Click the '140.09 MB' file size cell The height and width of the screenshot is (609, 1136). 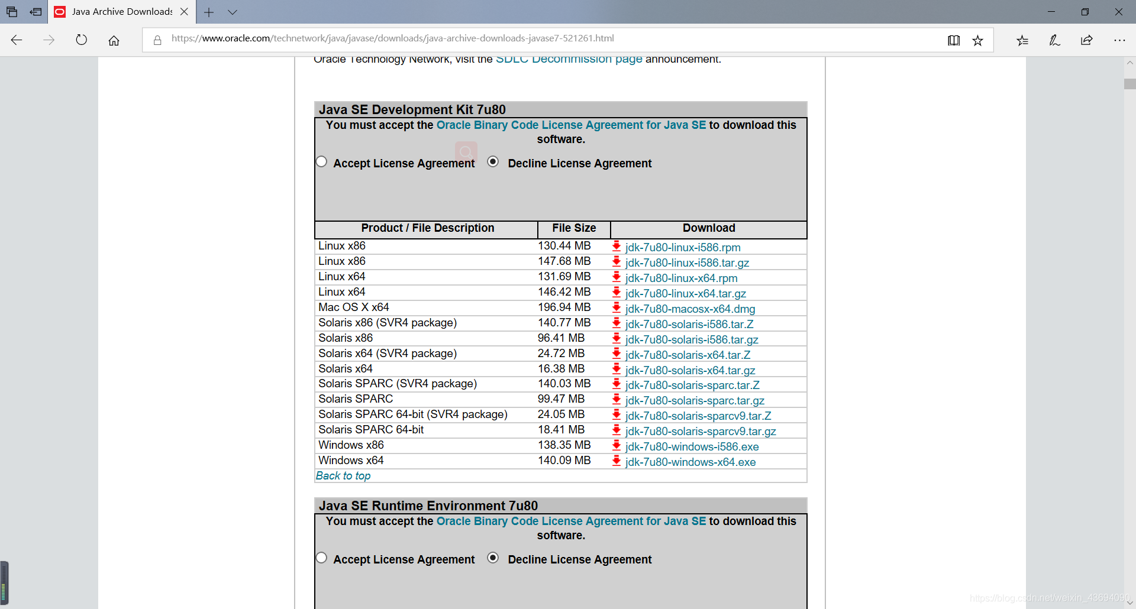[x=564, y=461]
